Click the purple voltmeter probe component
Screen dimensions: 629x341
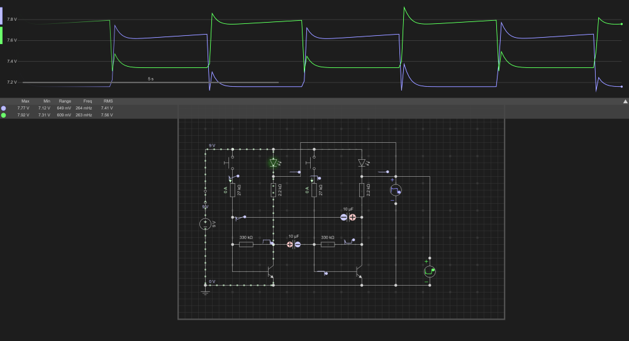[x=396, y=189]
